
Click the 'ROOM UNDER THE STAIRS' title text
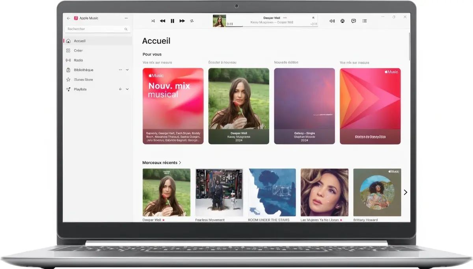coord(269,220)
